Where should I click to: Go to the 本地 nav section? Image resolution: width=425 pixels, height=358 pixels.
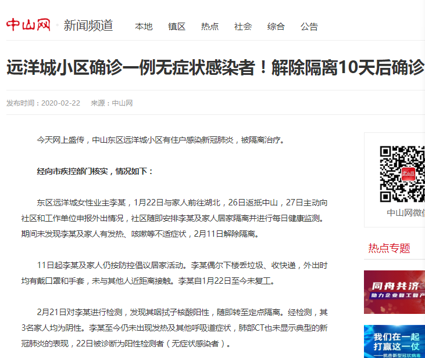[144, 27]
